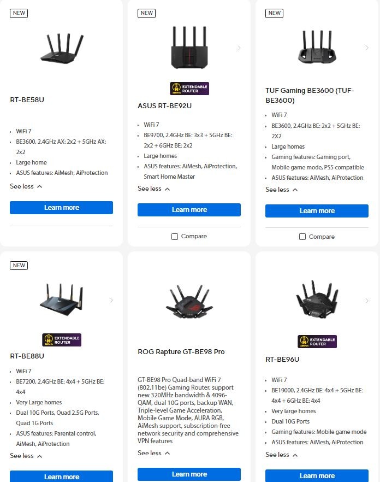Viewport: 380px width, 482px height.
Task: Collapse ROG Rapture GT-BE98 Pro description
Action: point(153,453)
